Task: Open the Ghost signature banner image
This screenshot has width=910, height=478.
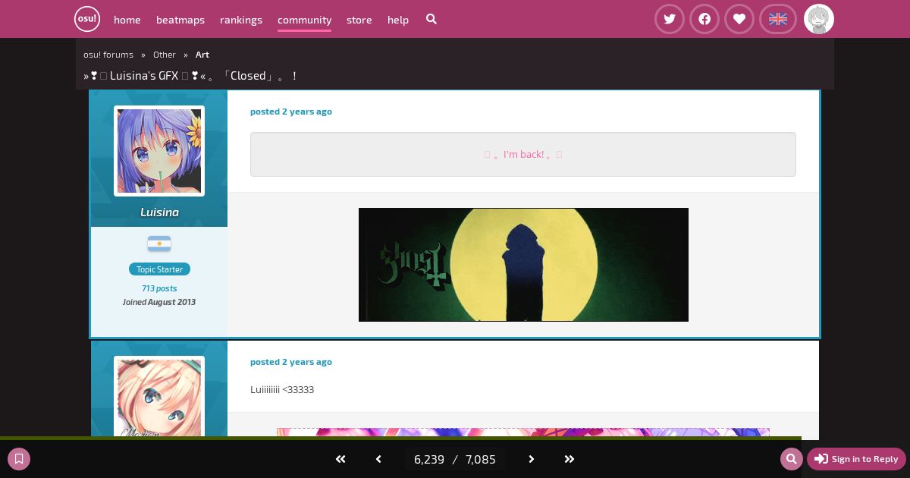Action: click(x=523, y=265)
